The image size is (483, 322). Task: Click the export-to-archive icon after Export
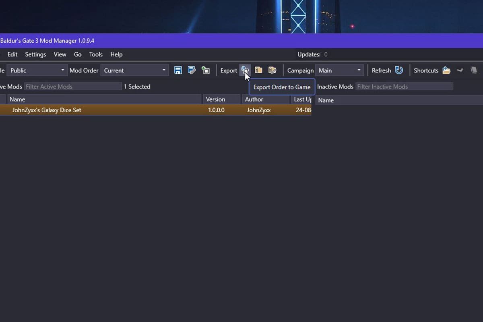click(259, 70)
